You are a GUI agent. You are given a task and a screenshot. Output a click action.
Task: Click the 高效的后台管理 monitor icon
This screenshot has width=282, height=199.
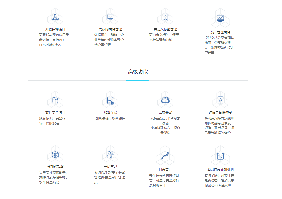point(110,17)
